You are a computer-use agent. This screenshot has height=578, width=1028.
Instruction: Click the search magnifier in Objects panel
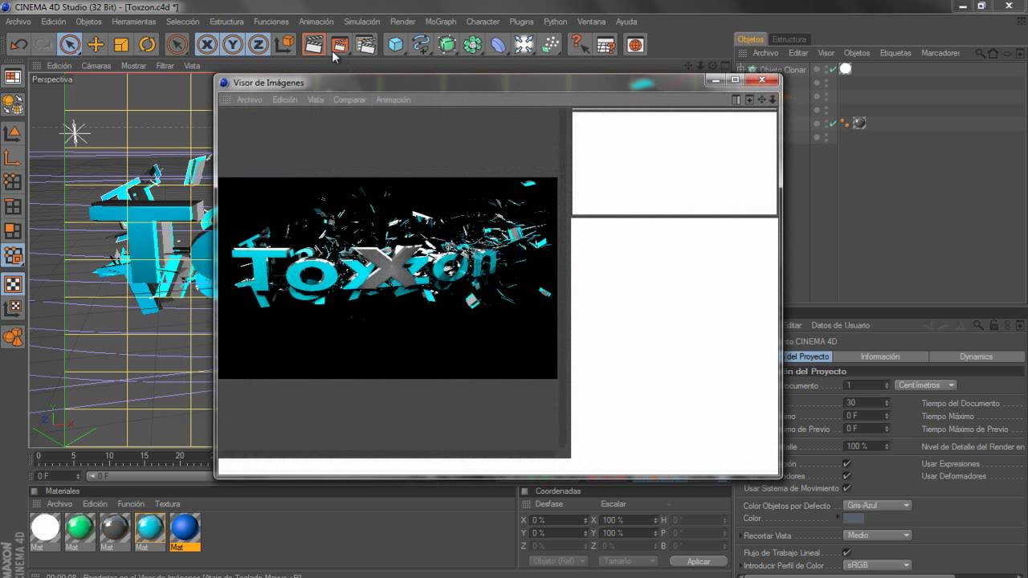(980, 53)
